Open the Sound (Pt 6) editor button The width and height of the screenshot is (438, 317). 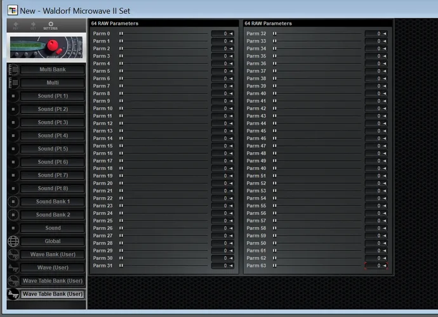point(53,162)
